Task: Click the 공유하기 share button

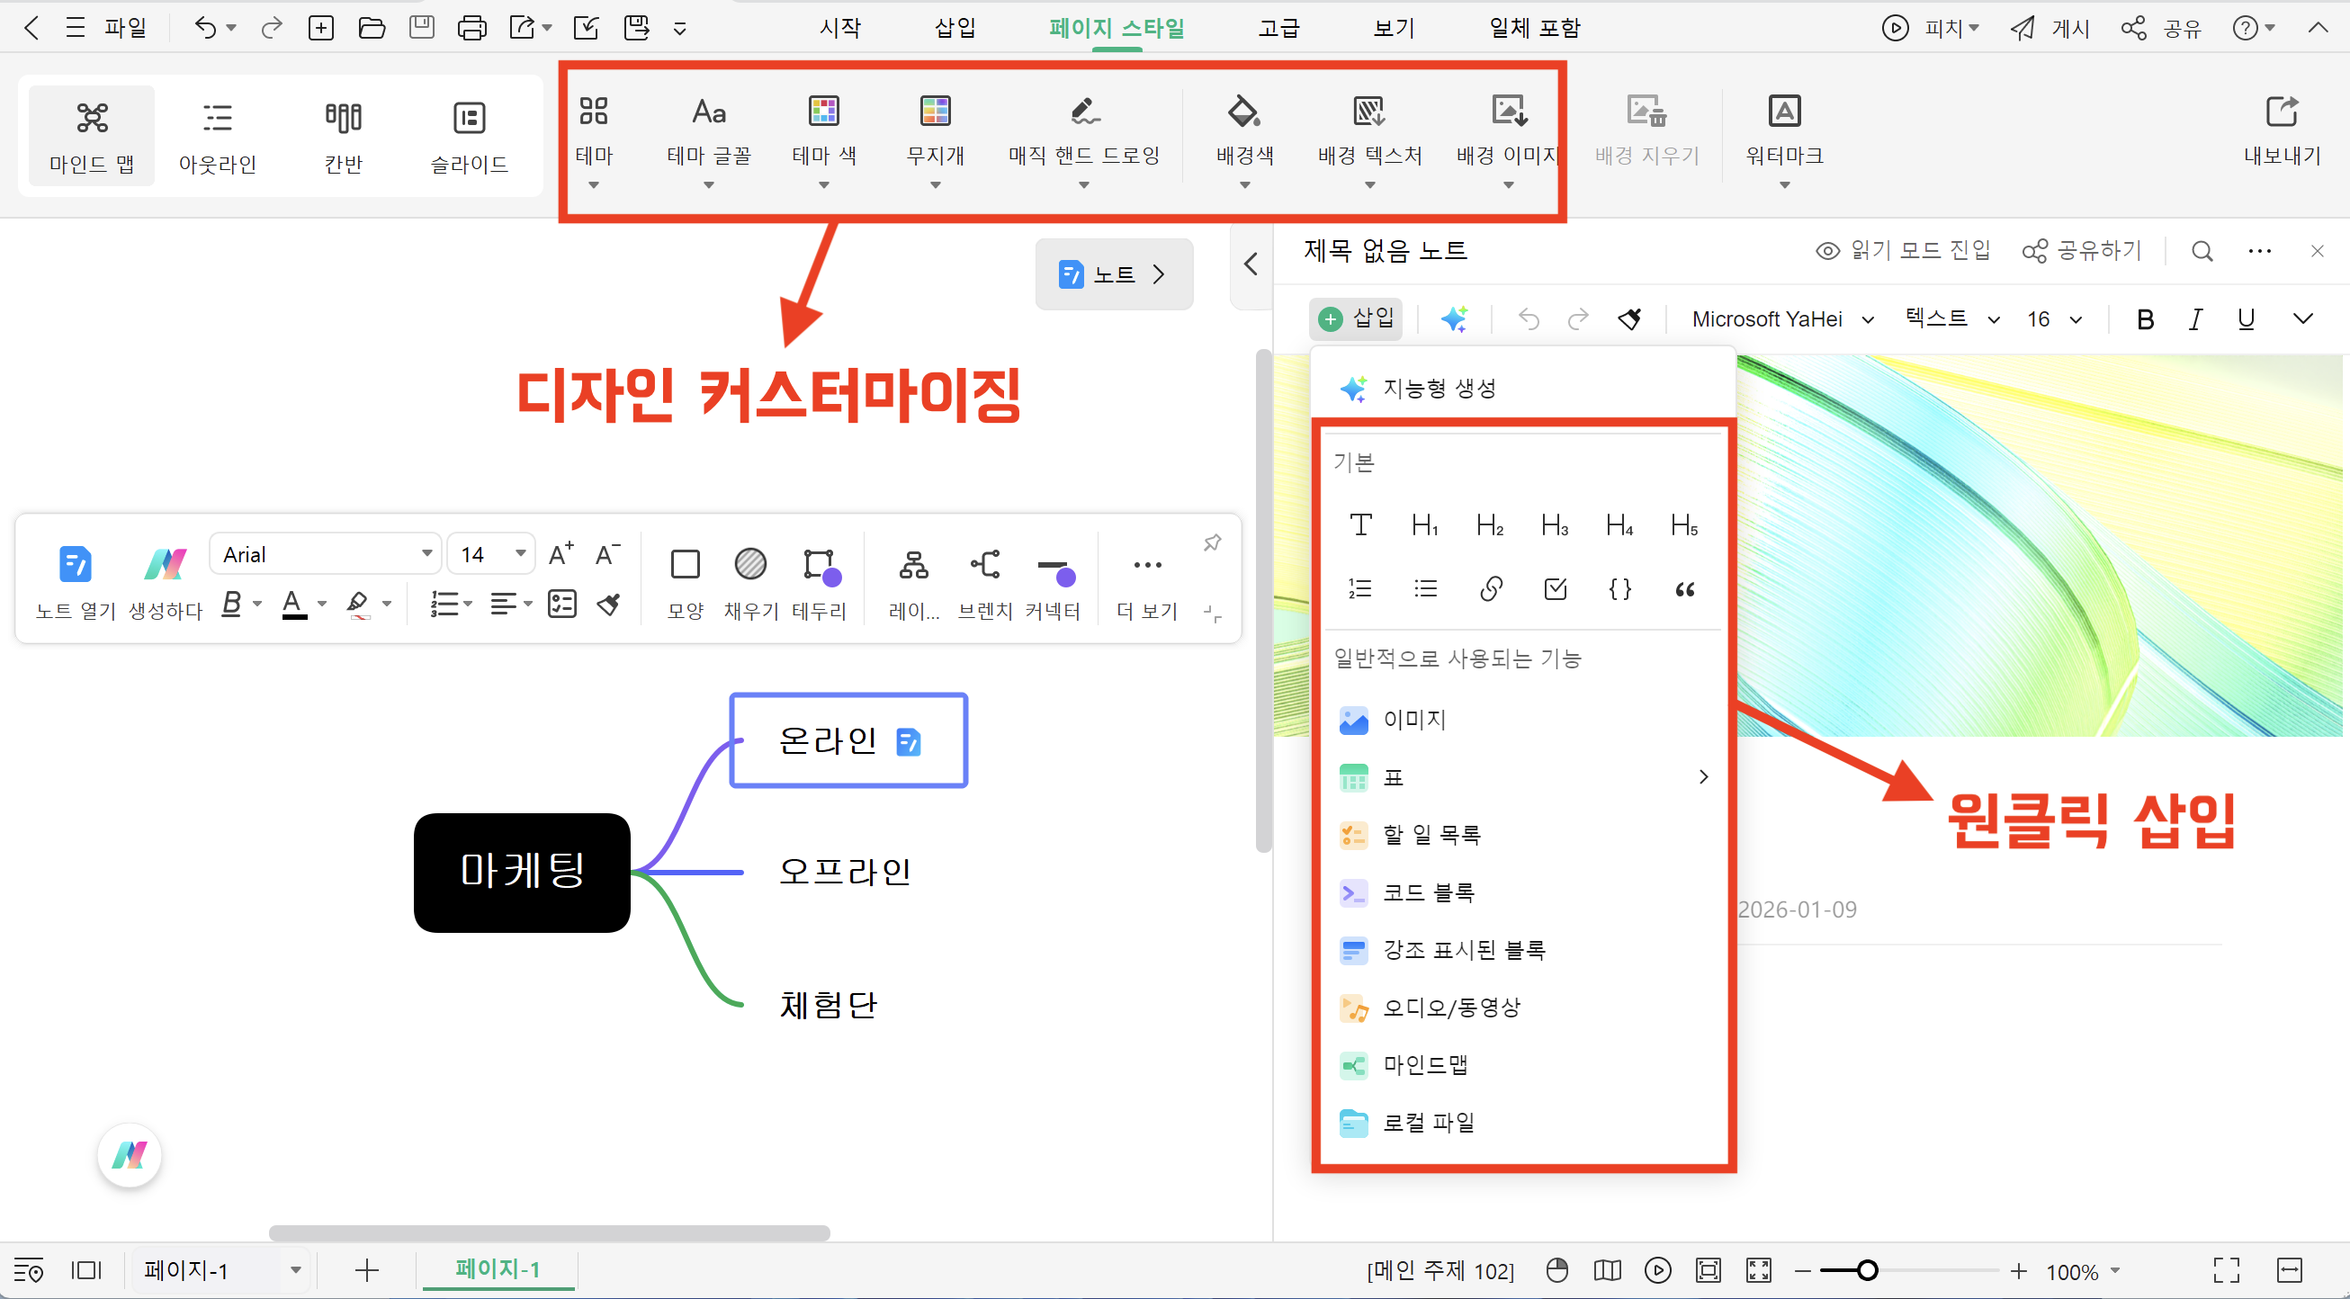Action: [x=2081, y=251]
